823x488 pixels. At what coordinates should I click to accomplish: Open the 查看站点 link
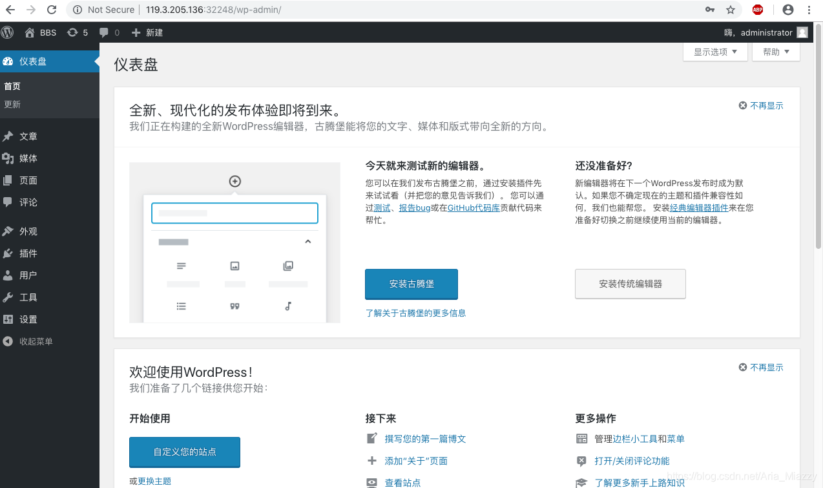tap(402, 483)
